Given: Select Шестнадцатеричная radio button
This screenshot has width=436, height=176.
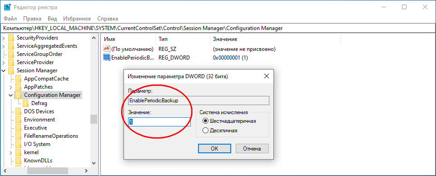Looking at the screenshot, I should (x=205, y=121).
